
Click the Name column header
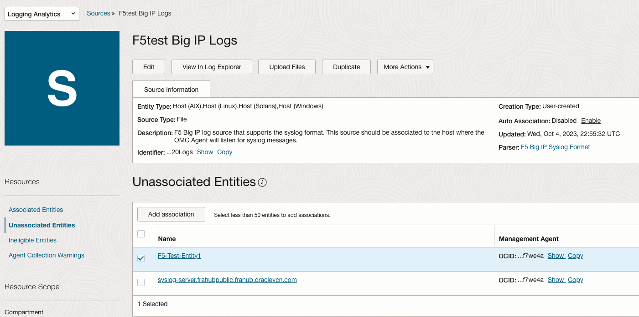click(x=167, y=239)
